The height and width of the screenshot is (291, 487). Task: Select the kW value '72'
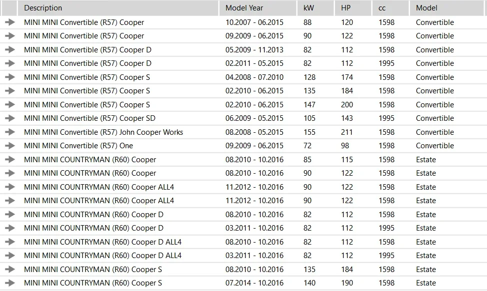click(307, 146)
